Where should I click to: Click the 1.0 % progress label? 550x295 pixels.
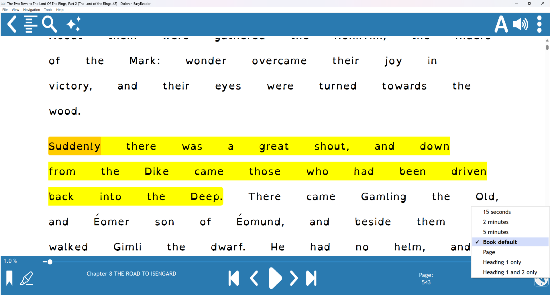tap(10, 261)
